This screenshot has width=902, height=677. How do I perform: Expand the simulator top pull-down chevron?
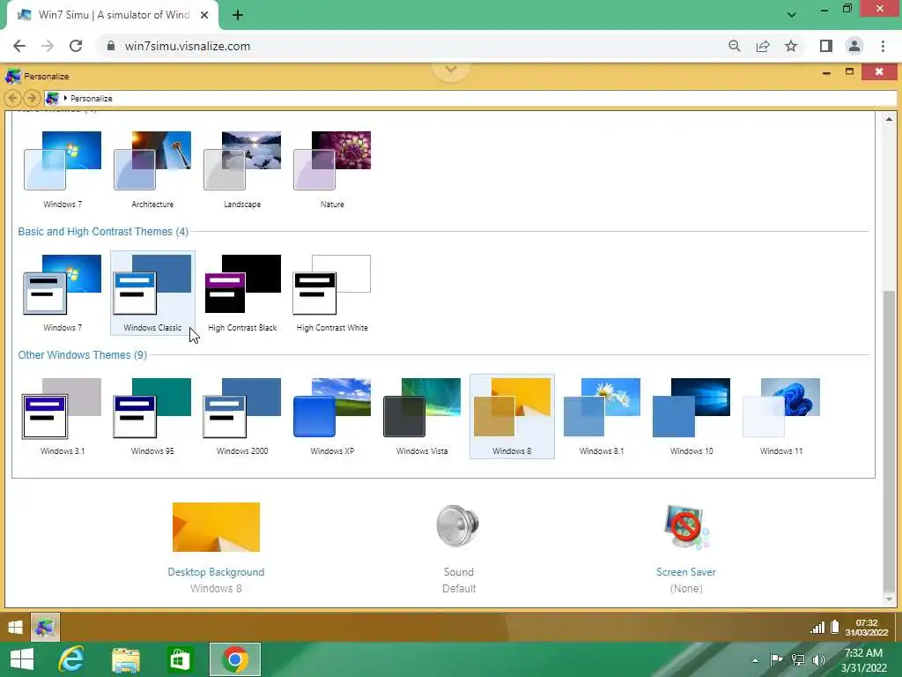(x=451, y=70)
